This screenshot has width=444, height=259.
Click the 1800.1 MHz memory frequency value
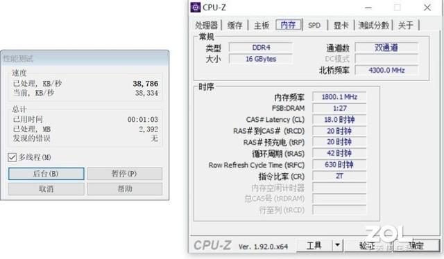click(339, 97)
